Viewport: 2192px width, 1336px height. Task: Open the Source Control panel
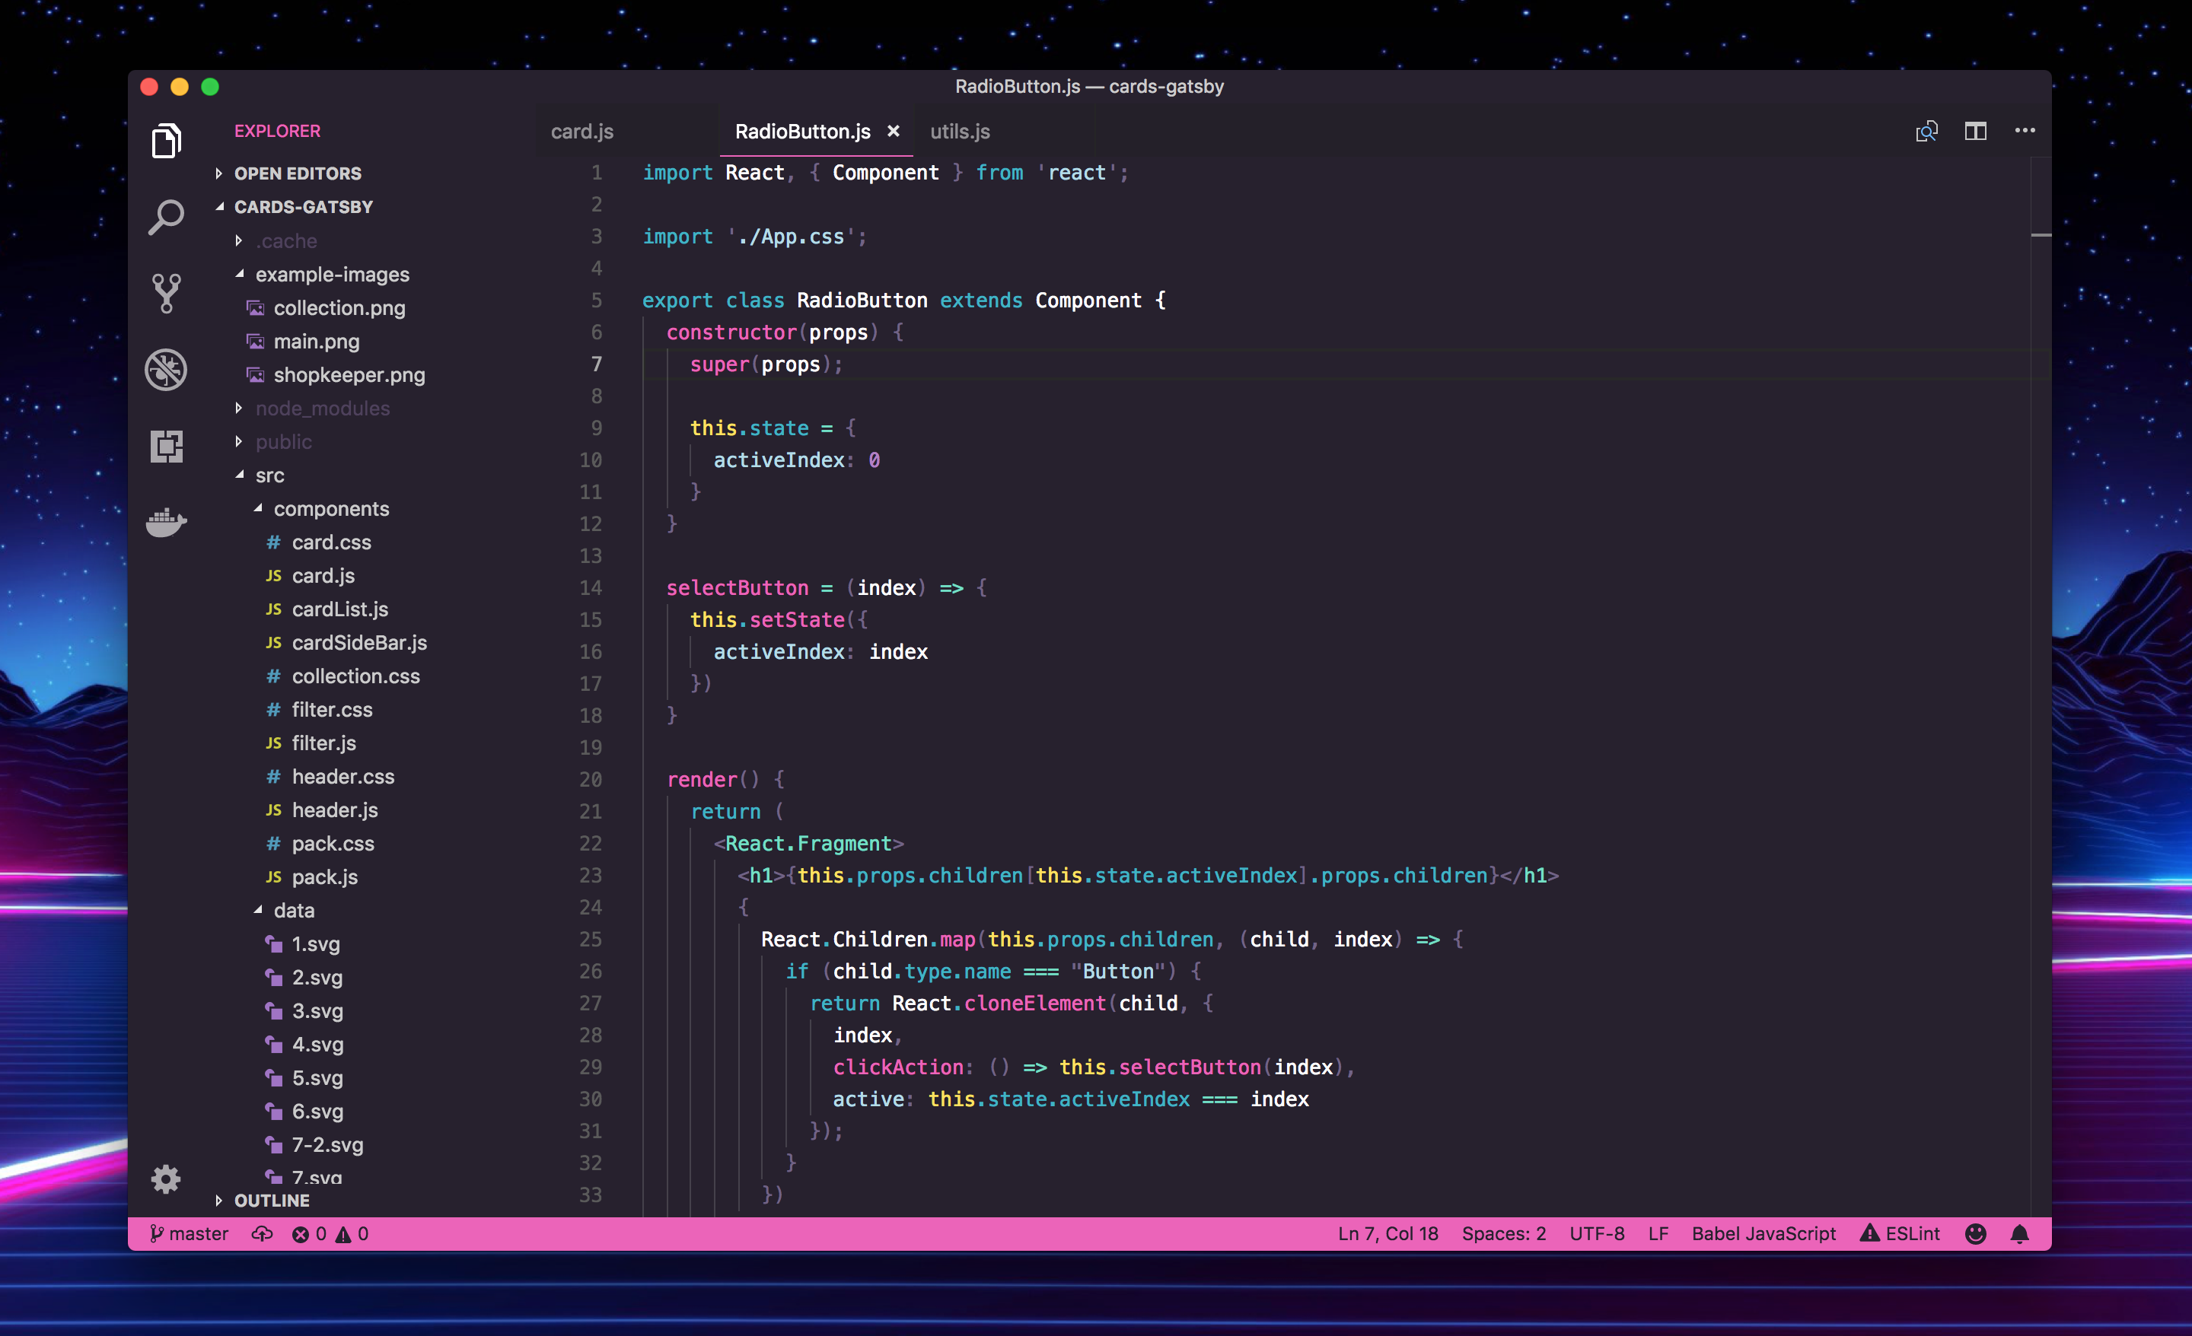pos(165,293)
